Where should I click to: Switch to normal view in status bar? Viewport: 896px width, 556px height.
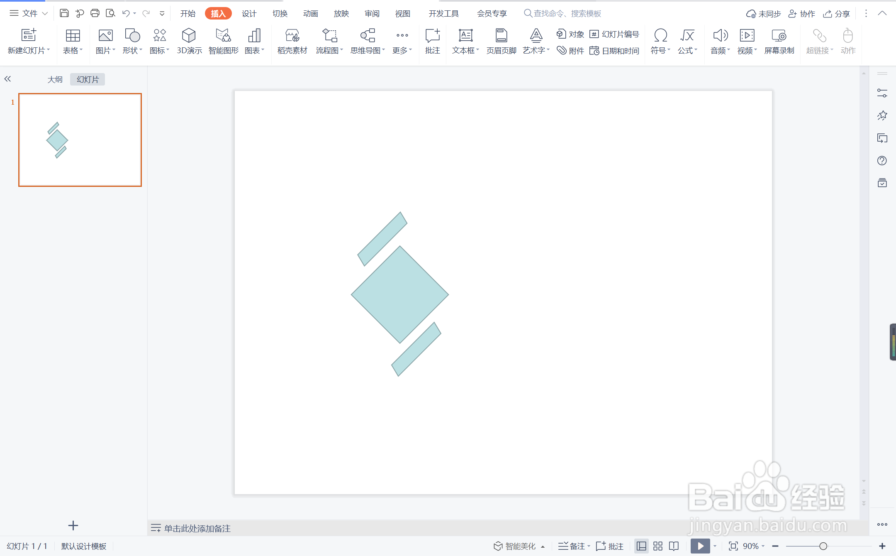pos(641,546)
